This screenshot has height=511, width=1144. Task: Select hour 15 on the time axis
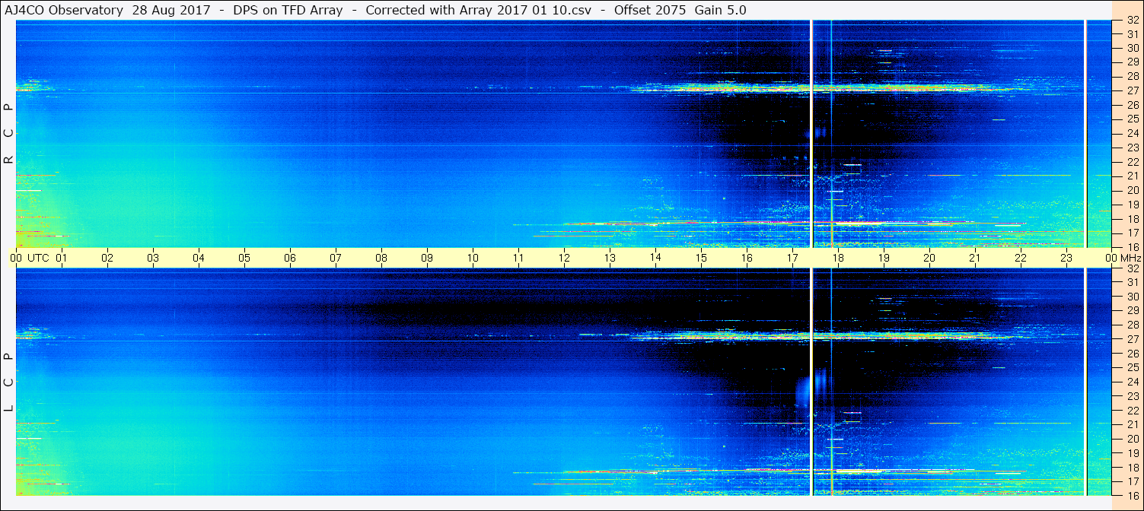click(x=701, y=258)
